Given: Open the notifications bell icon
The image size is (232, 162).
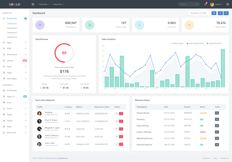Looking at the screenshot, I should [205, 4].
